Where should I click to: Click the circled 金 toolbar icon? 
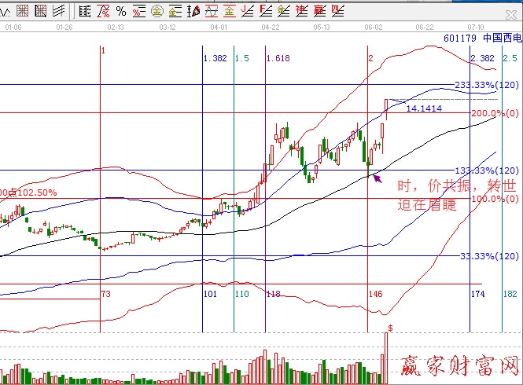(157, 10)
